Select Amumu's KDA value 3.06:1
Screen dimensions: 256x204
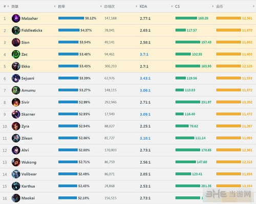click(x=145, y=90)
